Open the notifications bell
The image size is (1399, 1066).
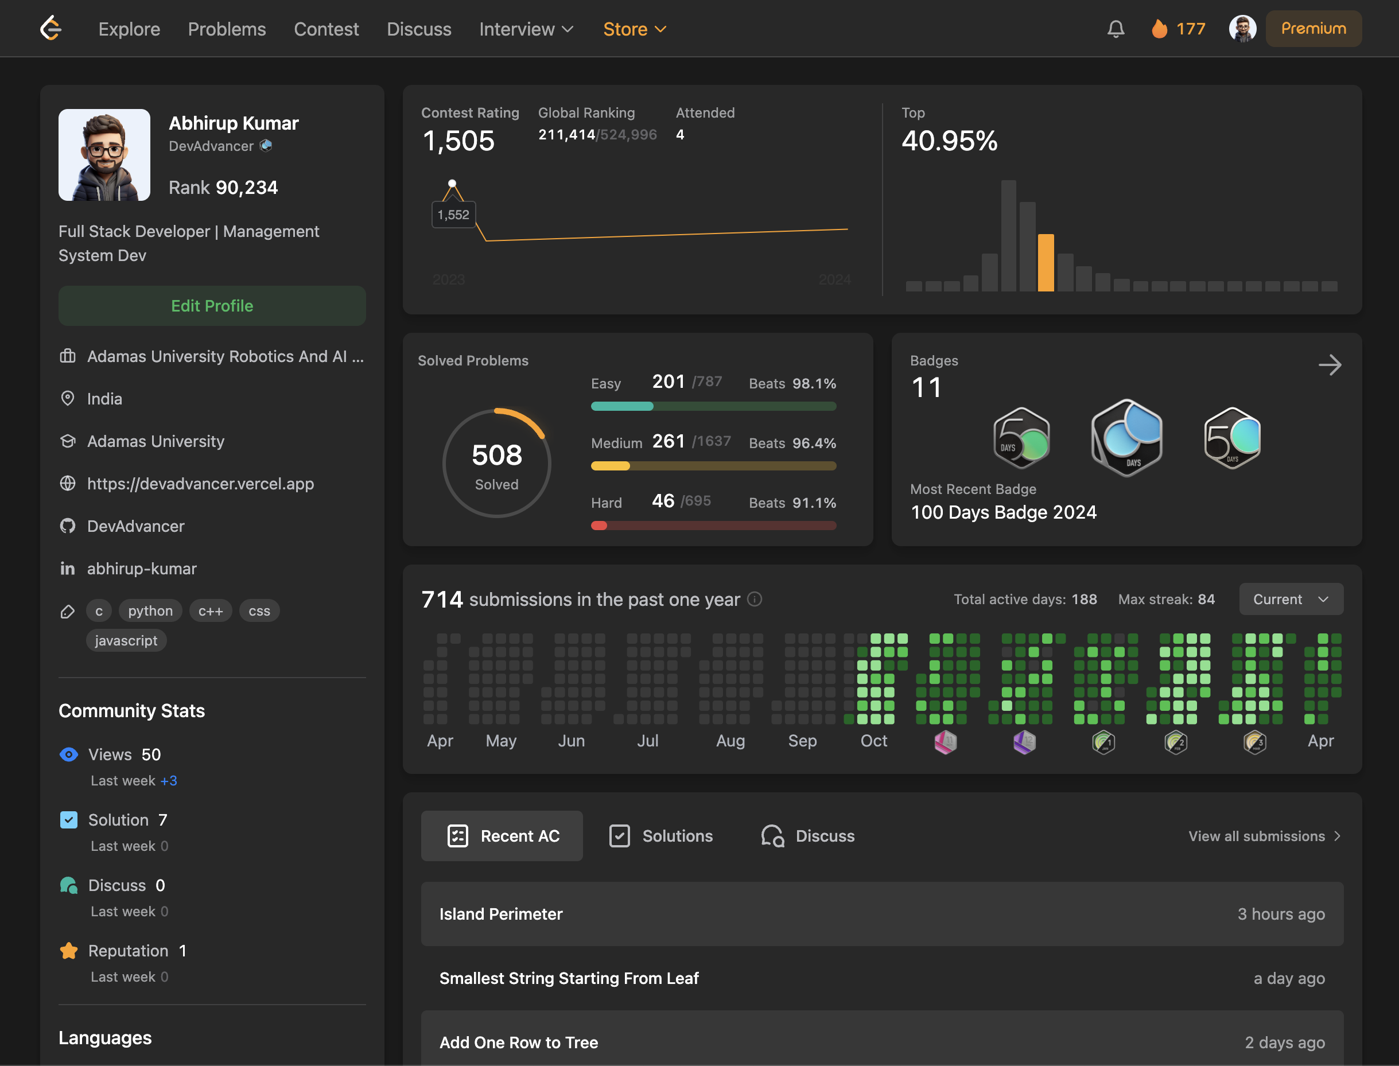(x=1116, y=29)
